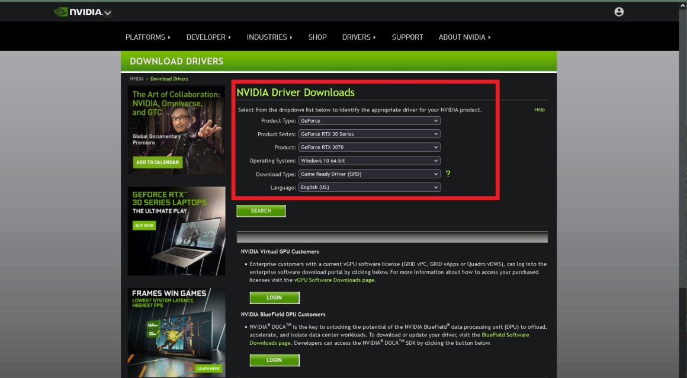Open the Art of Collaboration GTC banner
The width and height of the screenshot is (687, 378).
click(x=176, y=130)
